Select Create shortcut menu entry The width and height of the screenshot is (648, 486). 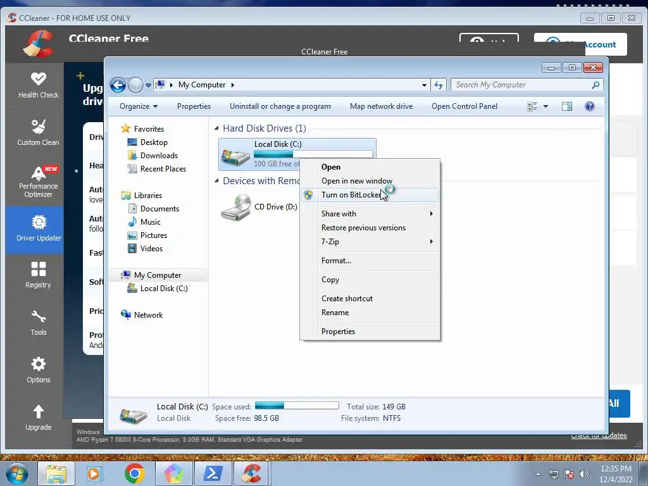click(370, 299)
